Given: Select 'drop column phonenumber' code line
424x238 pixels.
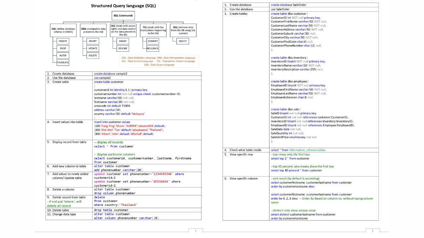Looking at the screenshot, I should point(115,193).
